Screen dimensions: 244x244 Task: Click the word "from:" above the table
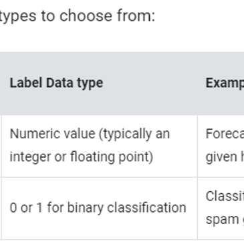point(136,16)
